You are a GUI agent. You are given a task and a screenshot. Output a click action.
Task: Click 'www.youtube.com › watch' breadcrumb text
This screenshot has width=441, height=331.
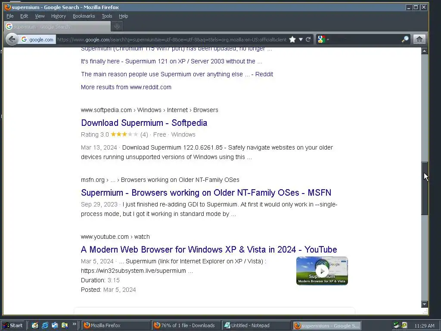click(x=115, y=237)
